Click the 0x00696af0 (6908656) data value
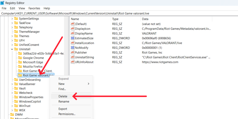The width and height of the screenshot is (238, 119). point(156,38)
